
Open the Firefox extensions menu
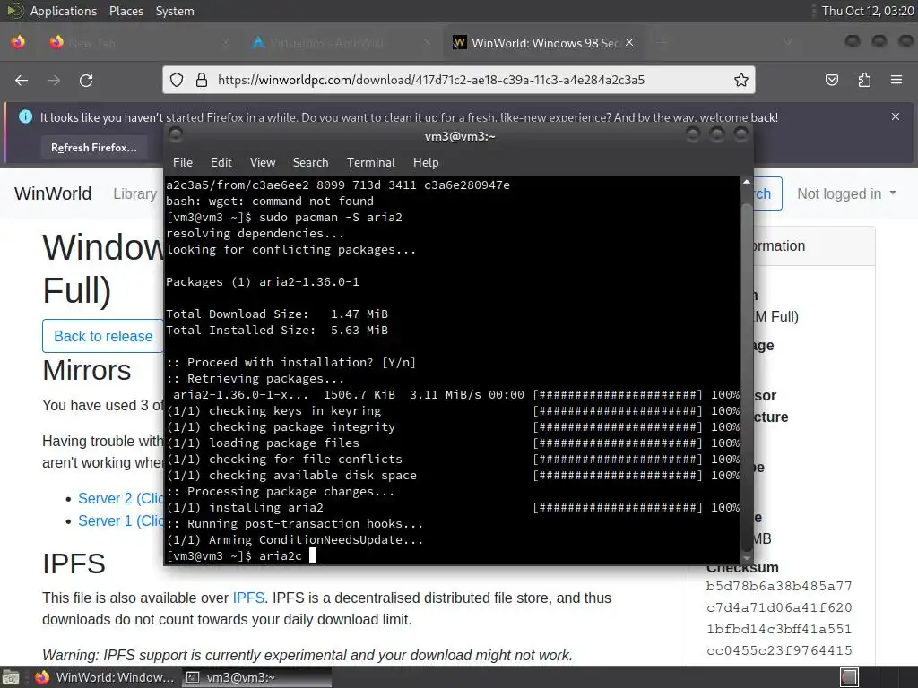point(864,80)
